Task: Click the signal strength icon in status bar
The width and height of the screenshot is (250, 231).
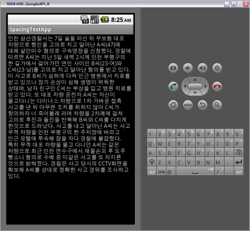Action: (94, 19)
